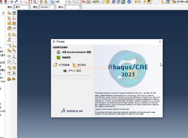Open database (打开数据库) from start dialog
Image resolution: width=188 pixels, height=138 pixels.
point(61,65)
